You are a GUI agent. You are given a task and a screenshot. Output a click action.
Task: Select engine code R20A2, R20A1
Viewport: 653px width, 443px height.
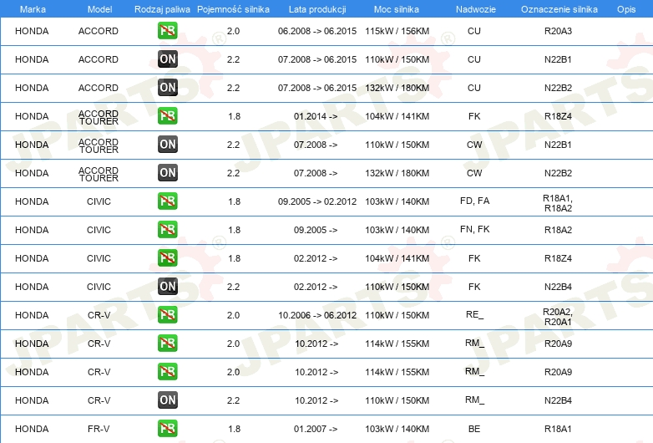[558, 317]
